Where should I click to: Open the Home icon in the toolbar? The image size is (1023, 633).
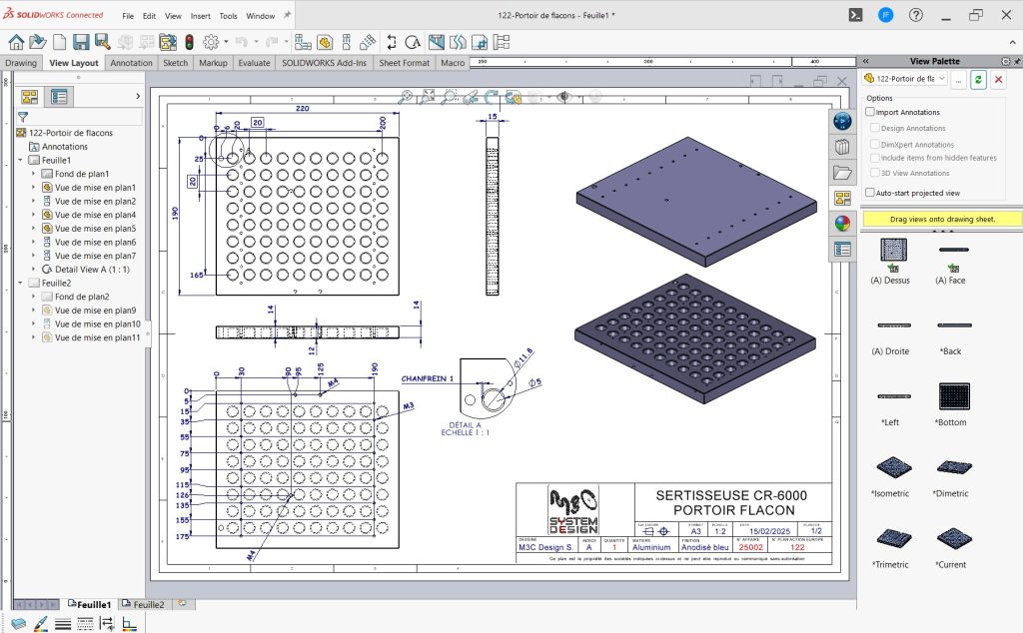click(16, 42)
